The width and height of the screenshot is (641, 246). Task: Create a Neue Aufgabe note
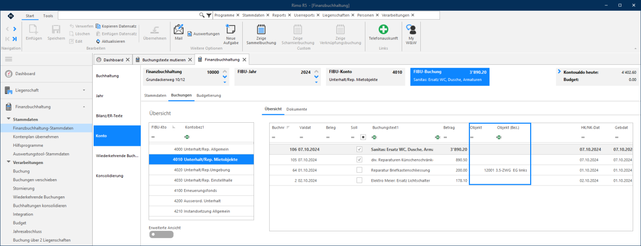pos(231,34)
